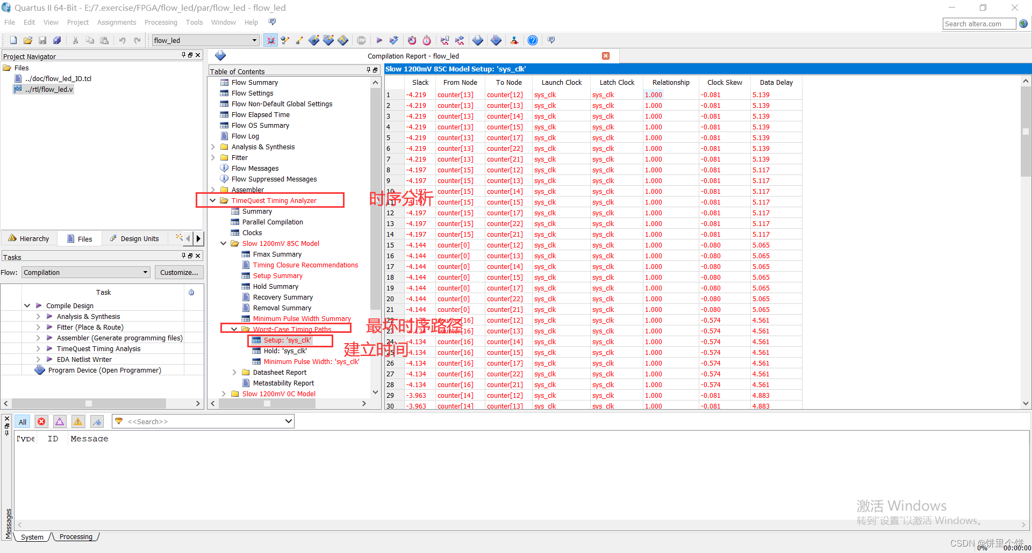
Task: Switch to the System messages tab
Action: click(x=32, y=537)
